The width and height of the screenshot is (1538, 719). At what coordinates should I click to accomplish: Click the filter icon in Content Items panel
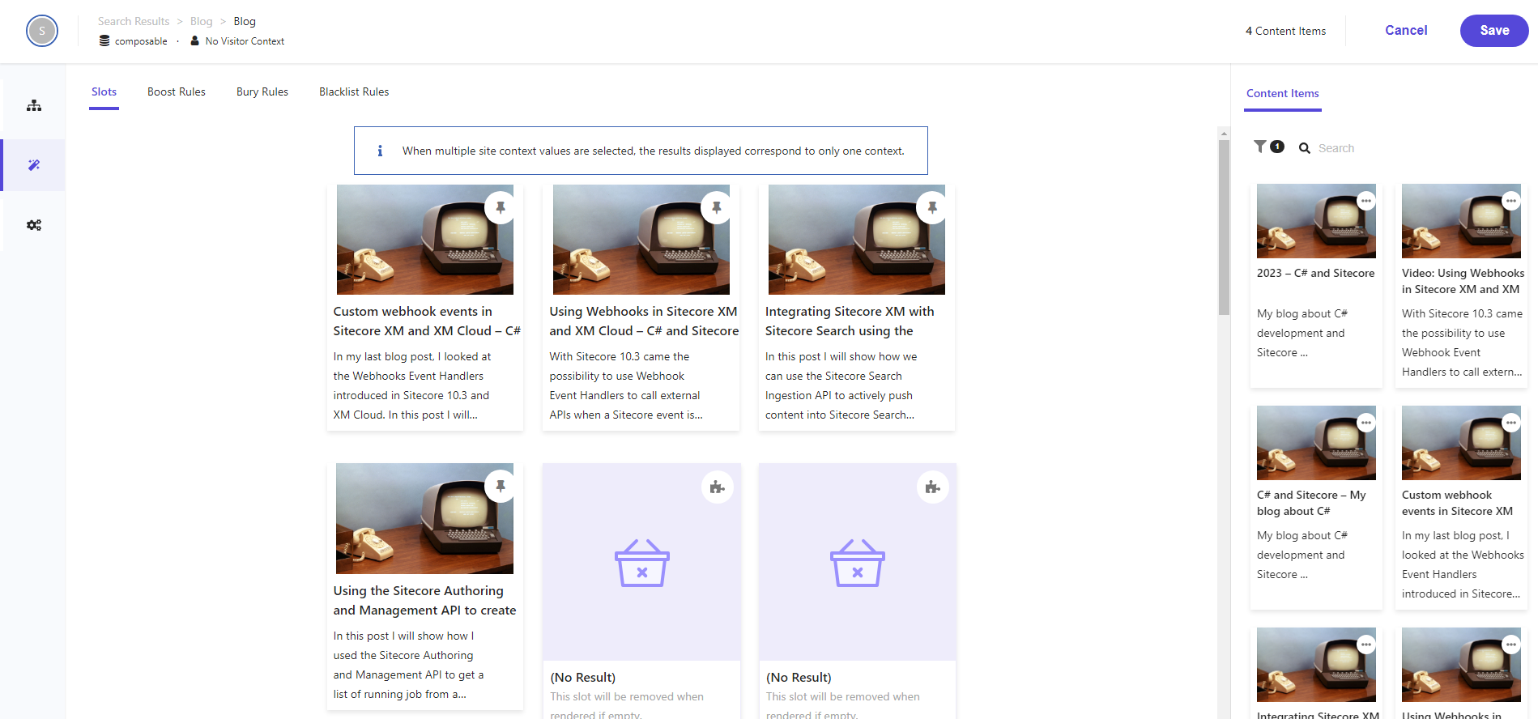pos(1260,147)
